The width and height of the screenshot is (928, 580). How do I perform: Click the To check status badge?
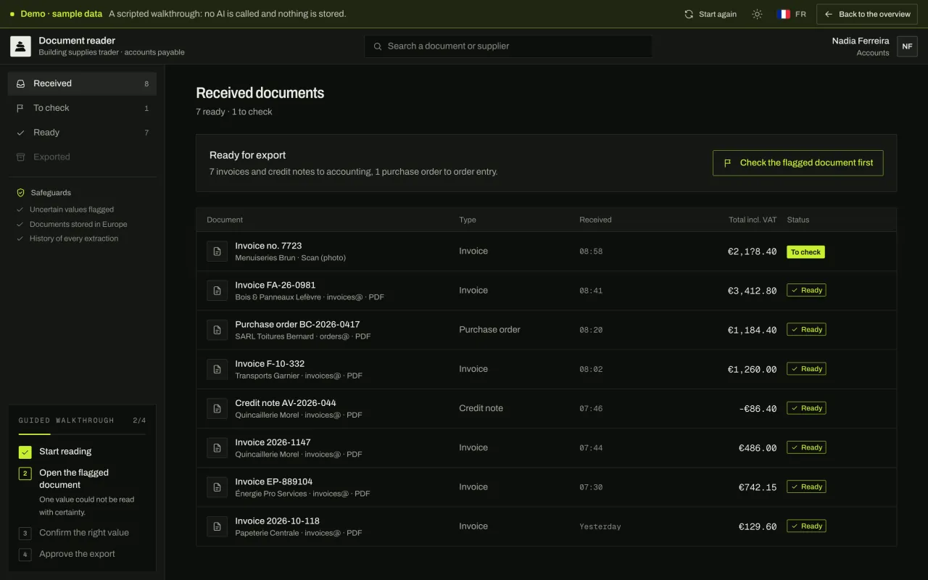[805, 252]
